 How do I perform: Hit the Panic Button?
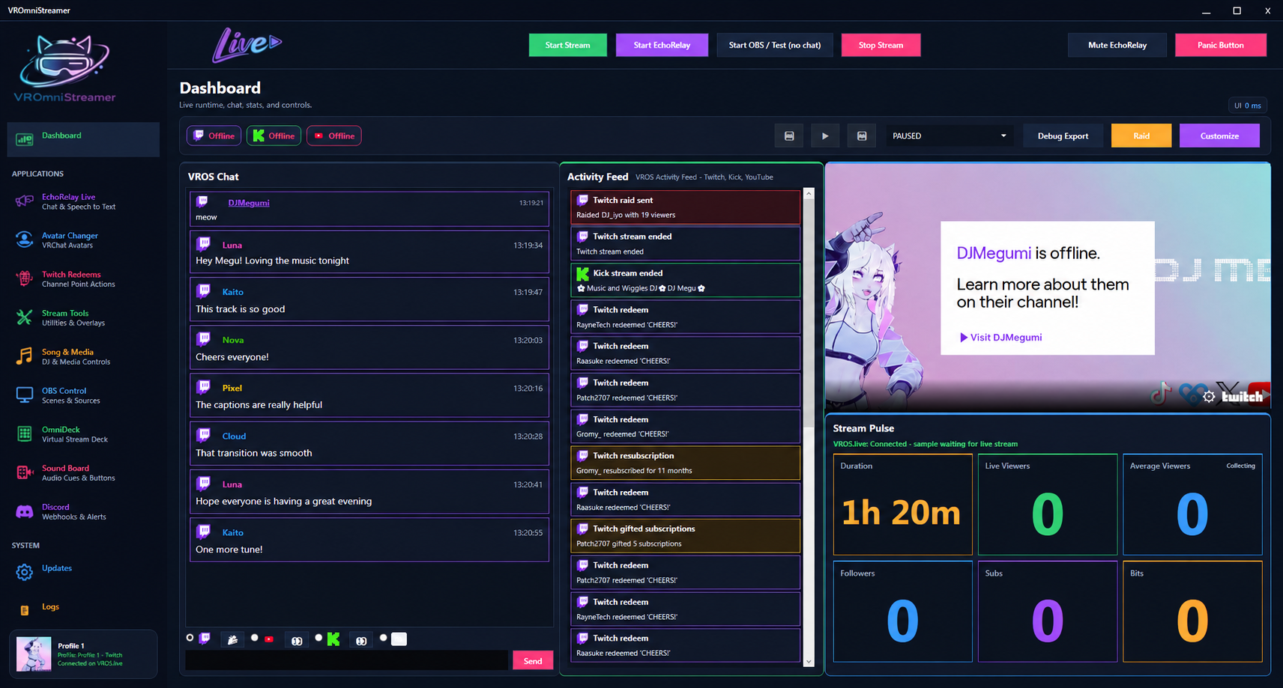(x=1221, y=45)
